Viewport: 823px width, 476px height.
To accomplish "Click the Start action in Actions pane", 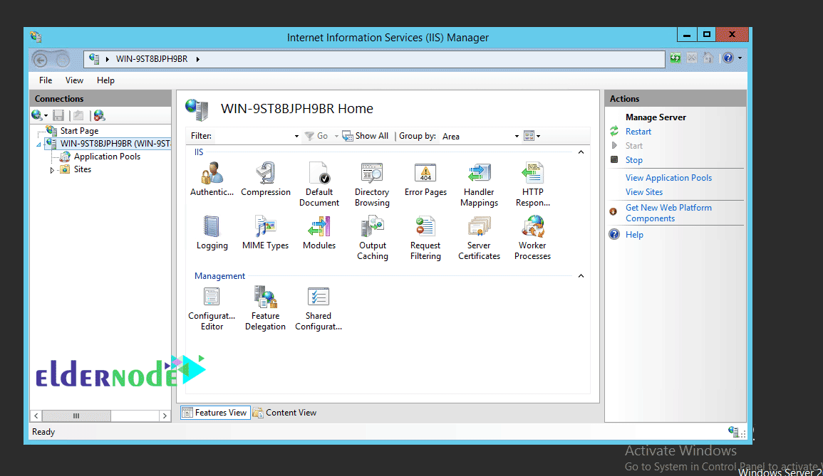I will [x=633, y=146].
